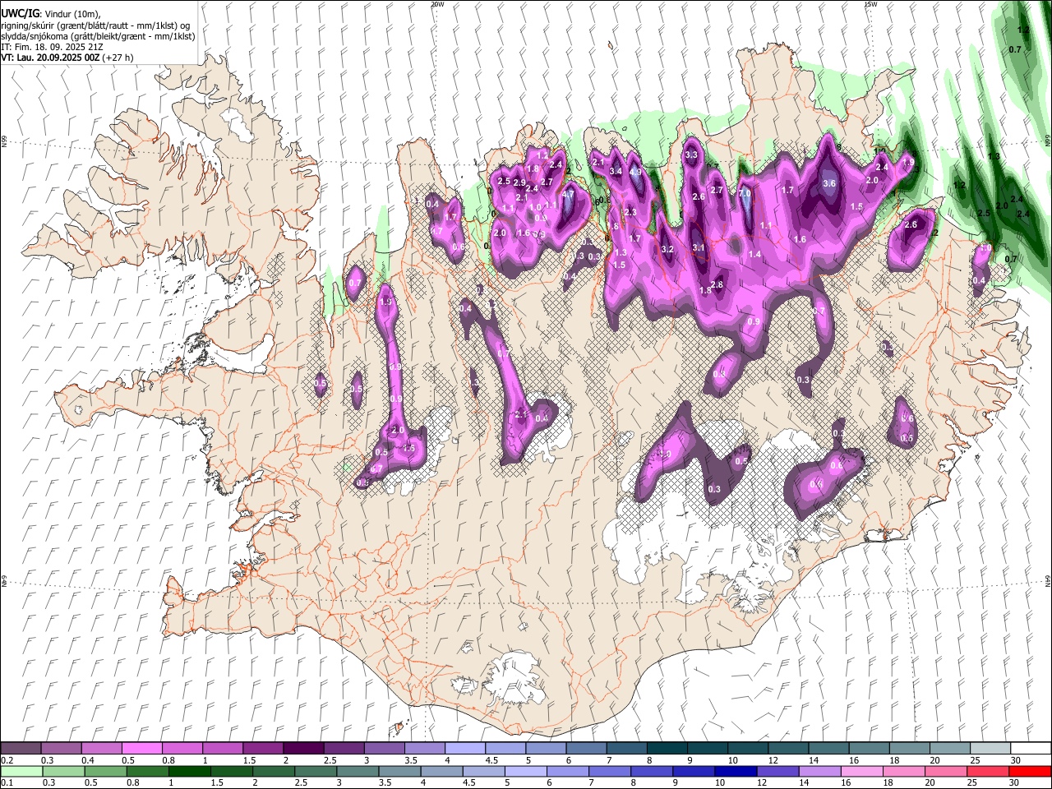Select the 6–7 steel blue swatch, upper legend
This screenshot has width=1052, height=789.
[585, 749]
